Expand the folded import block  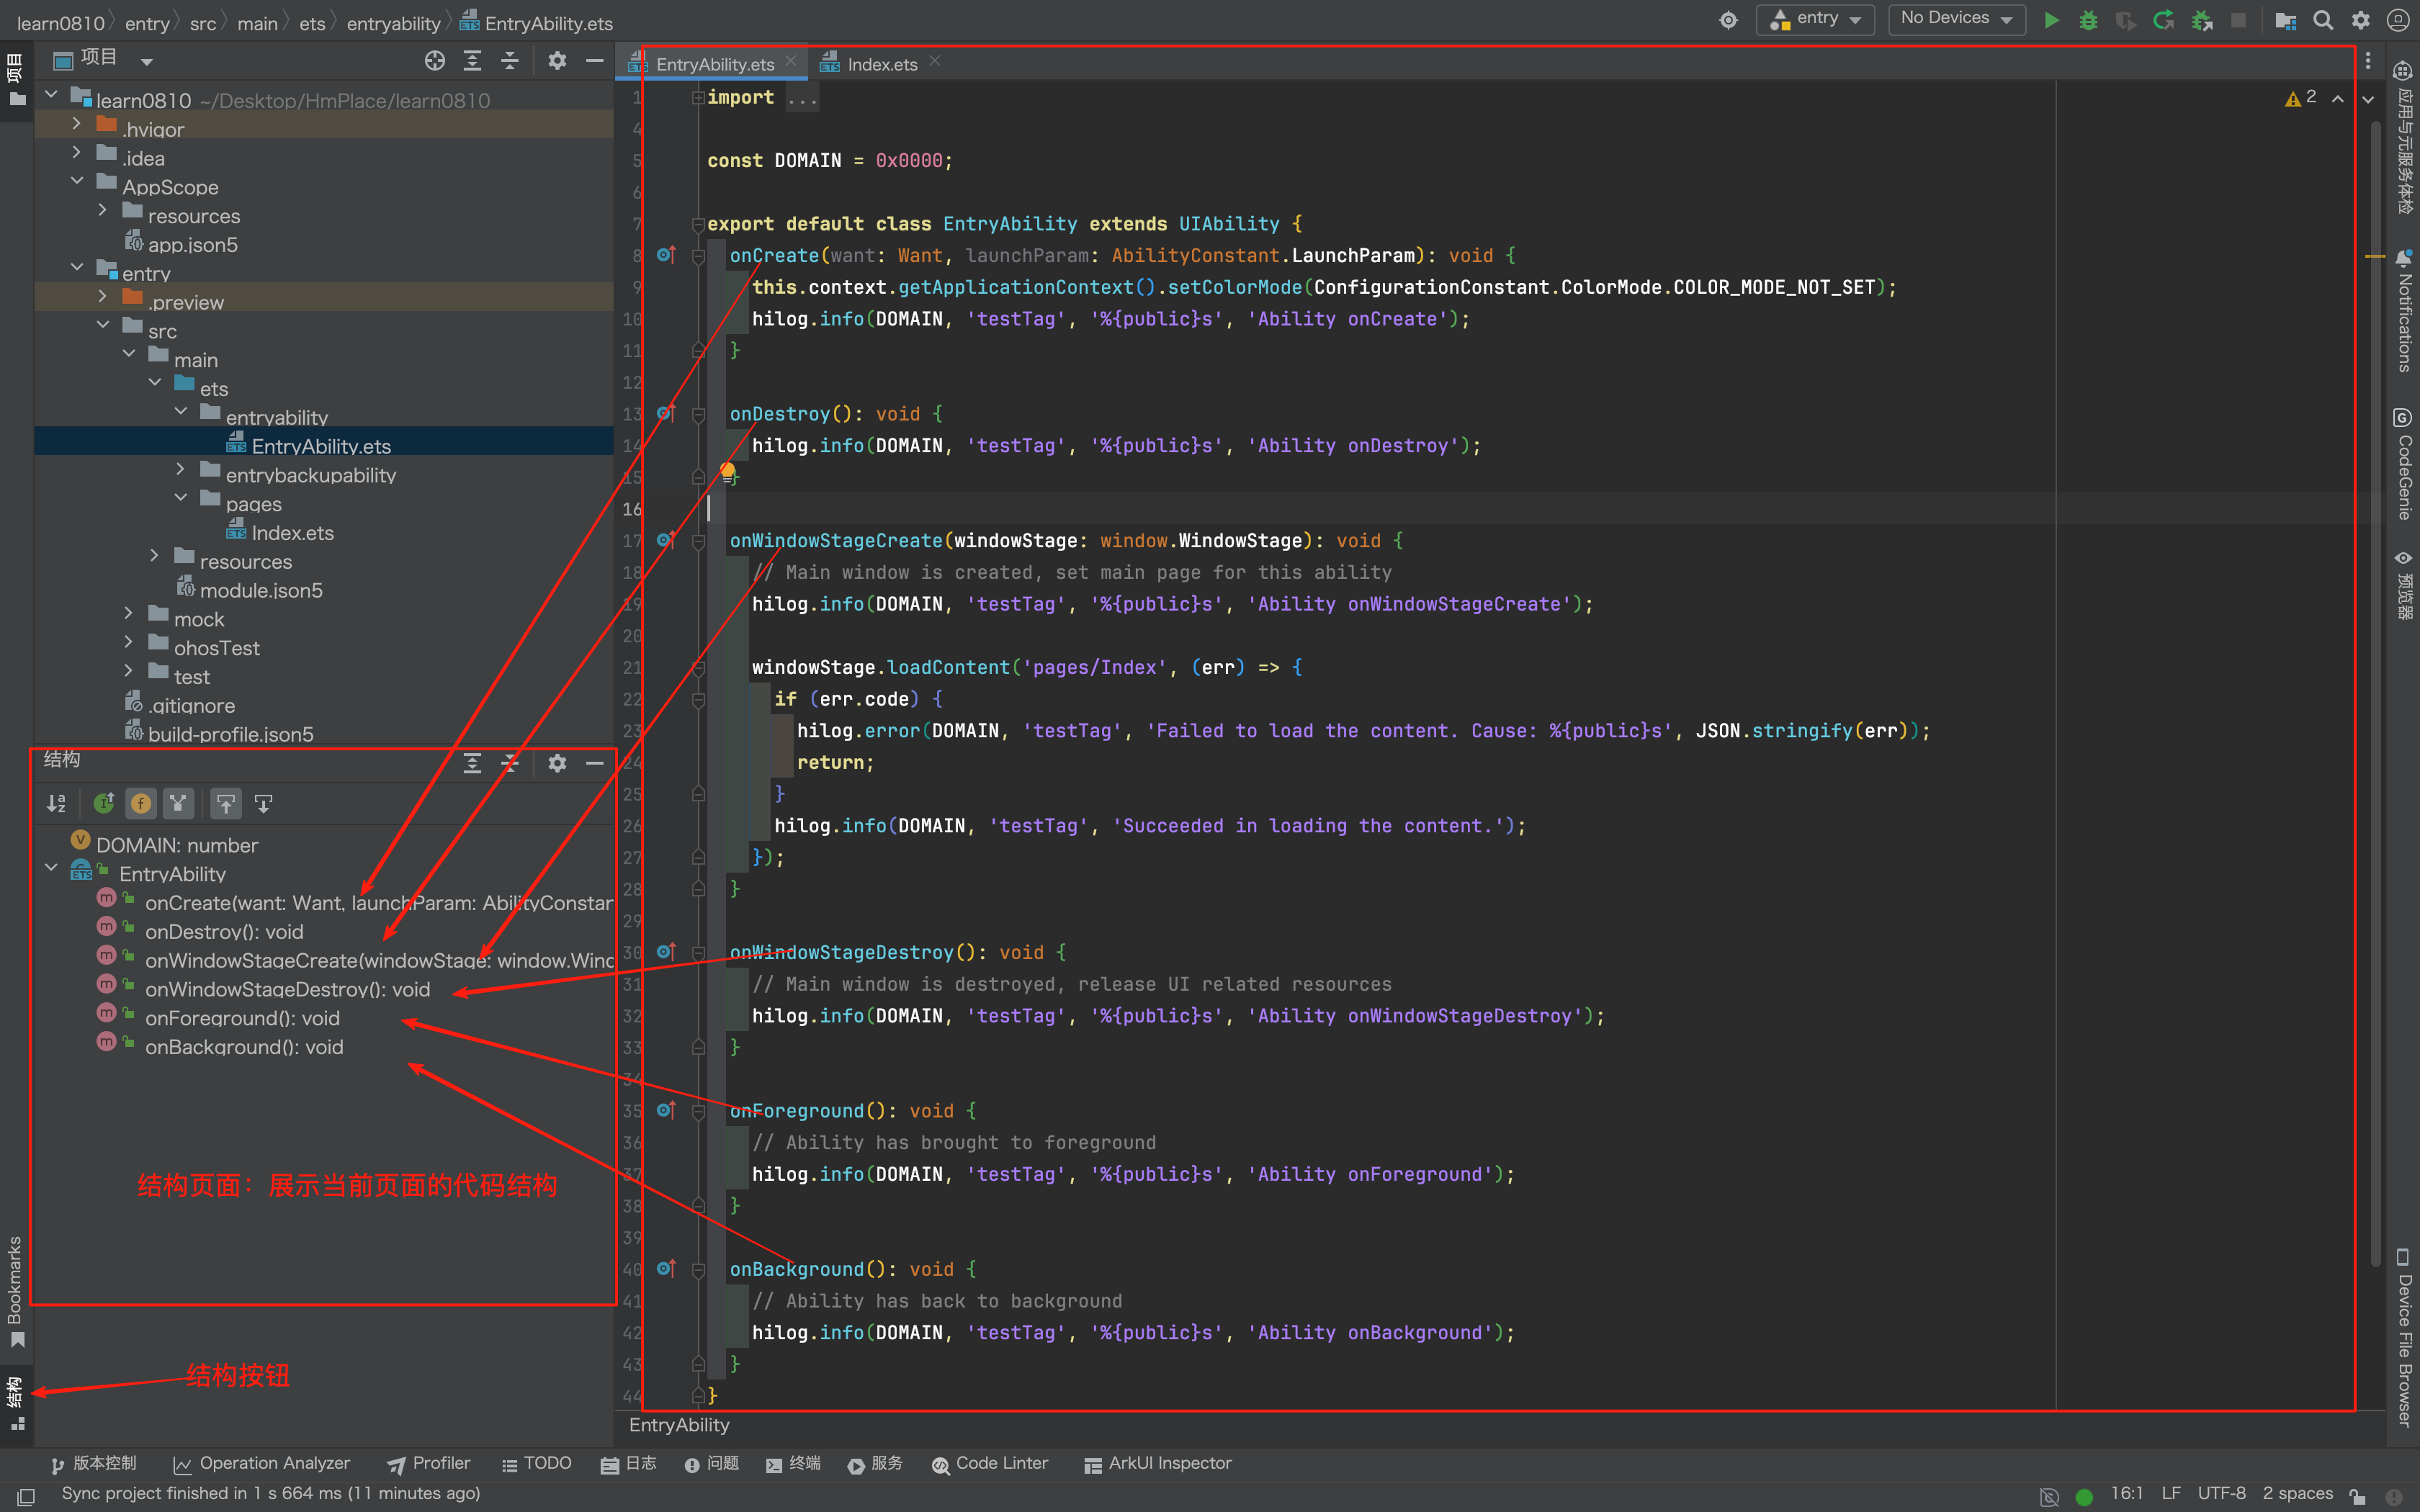[x=698, y=97]
